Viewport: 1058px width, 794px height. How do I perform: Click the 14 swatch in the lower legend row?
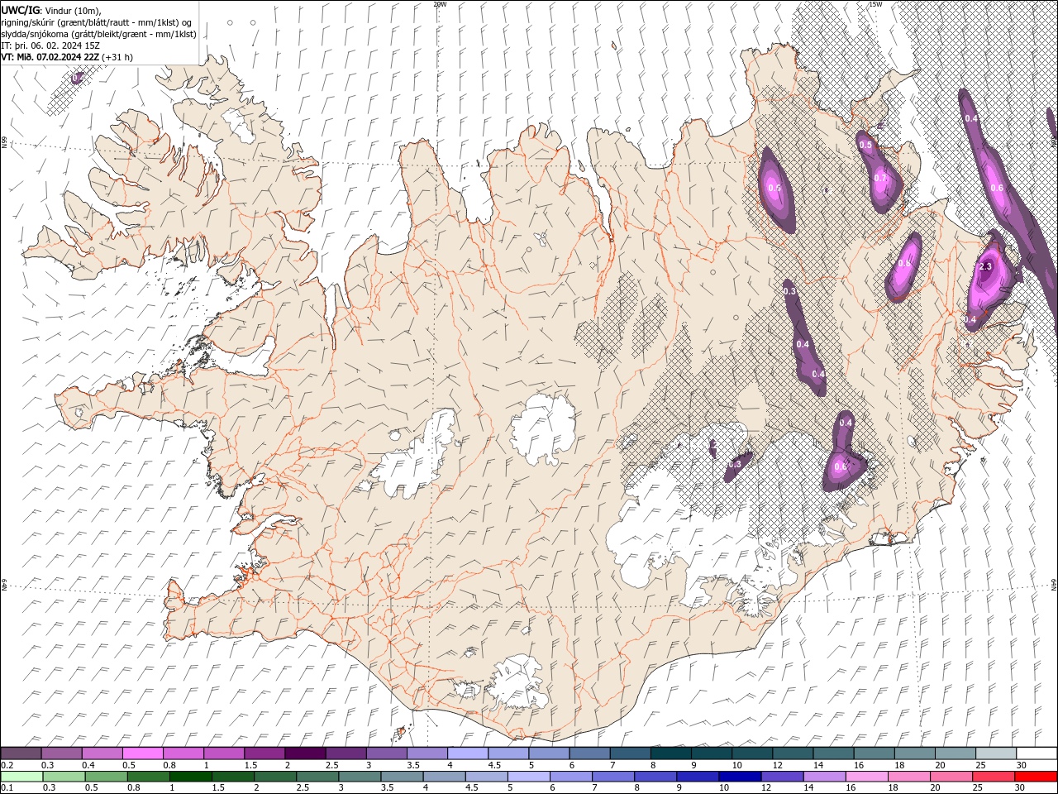pyautogui.click(x=824, y=777)
